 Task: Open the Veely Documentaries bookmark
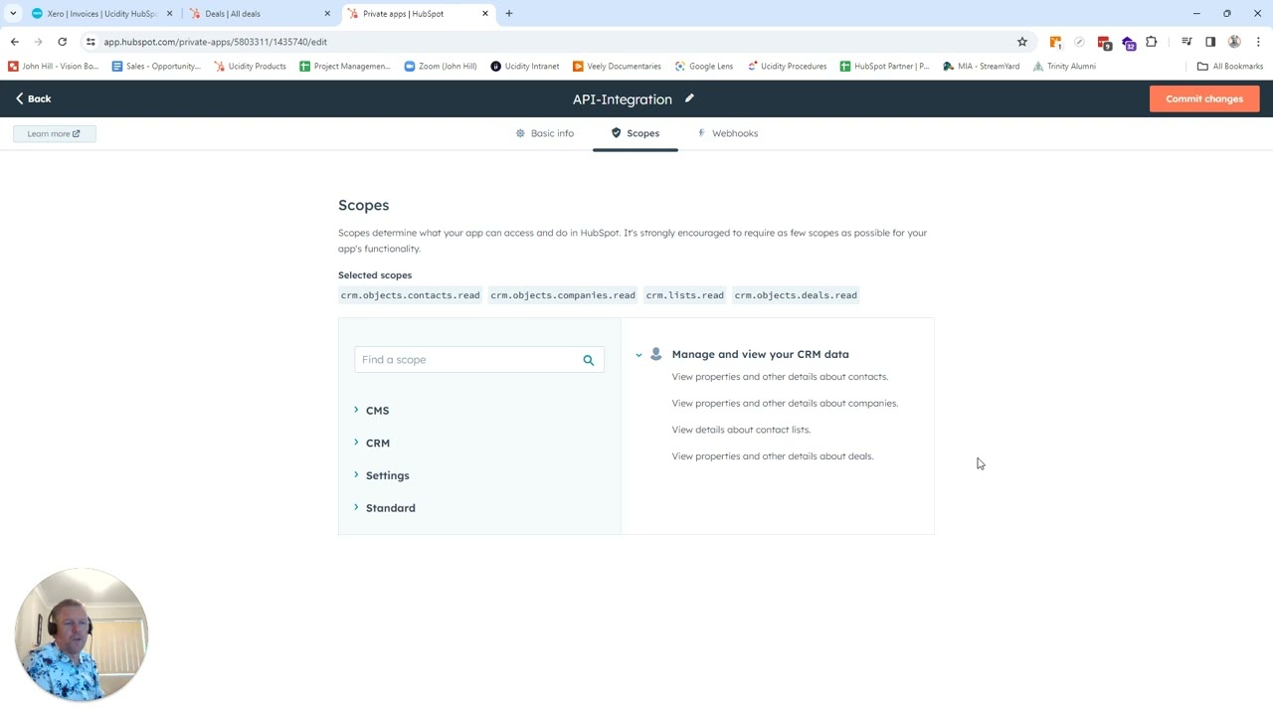(x=617, y=67)
